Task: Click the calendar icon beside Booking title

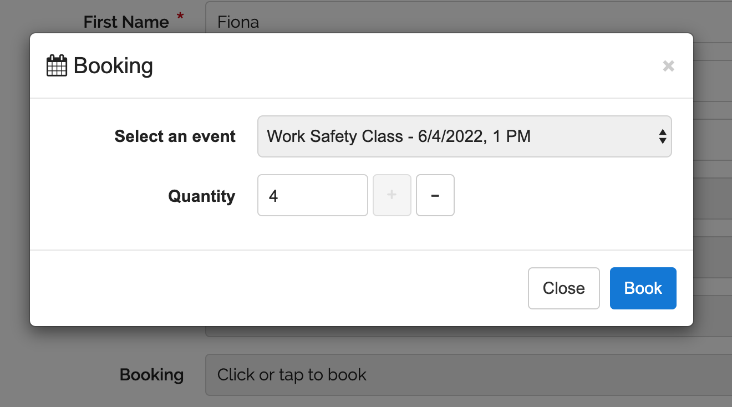Action: (57, 65)
